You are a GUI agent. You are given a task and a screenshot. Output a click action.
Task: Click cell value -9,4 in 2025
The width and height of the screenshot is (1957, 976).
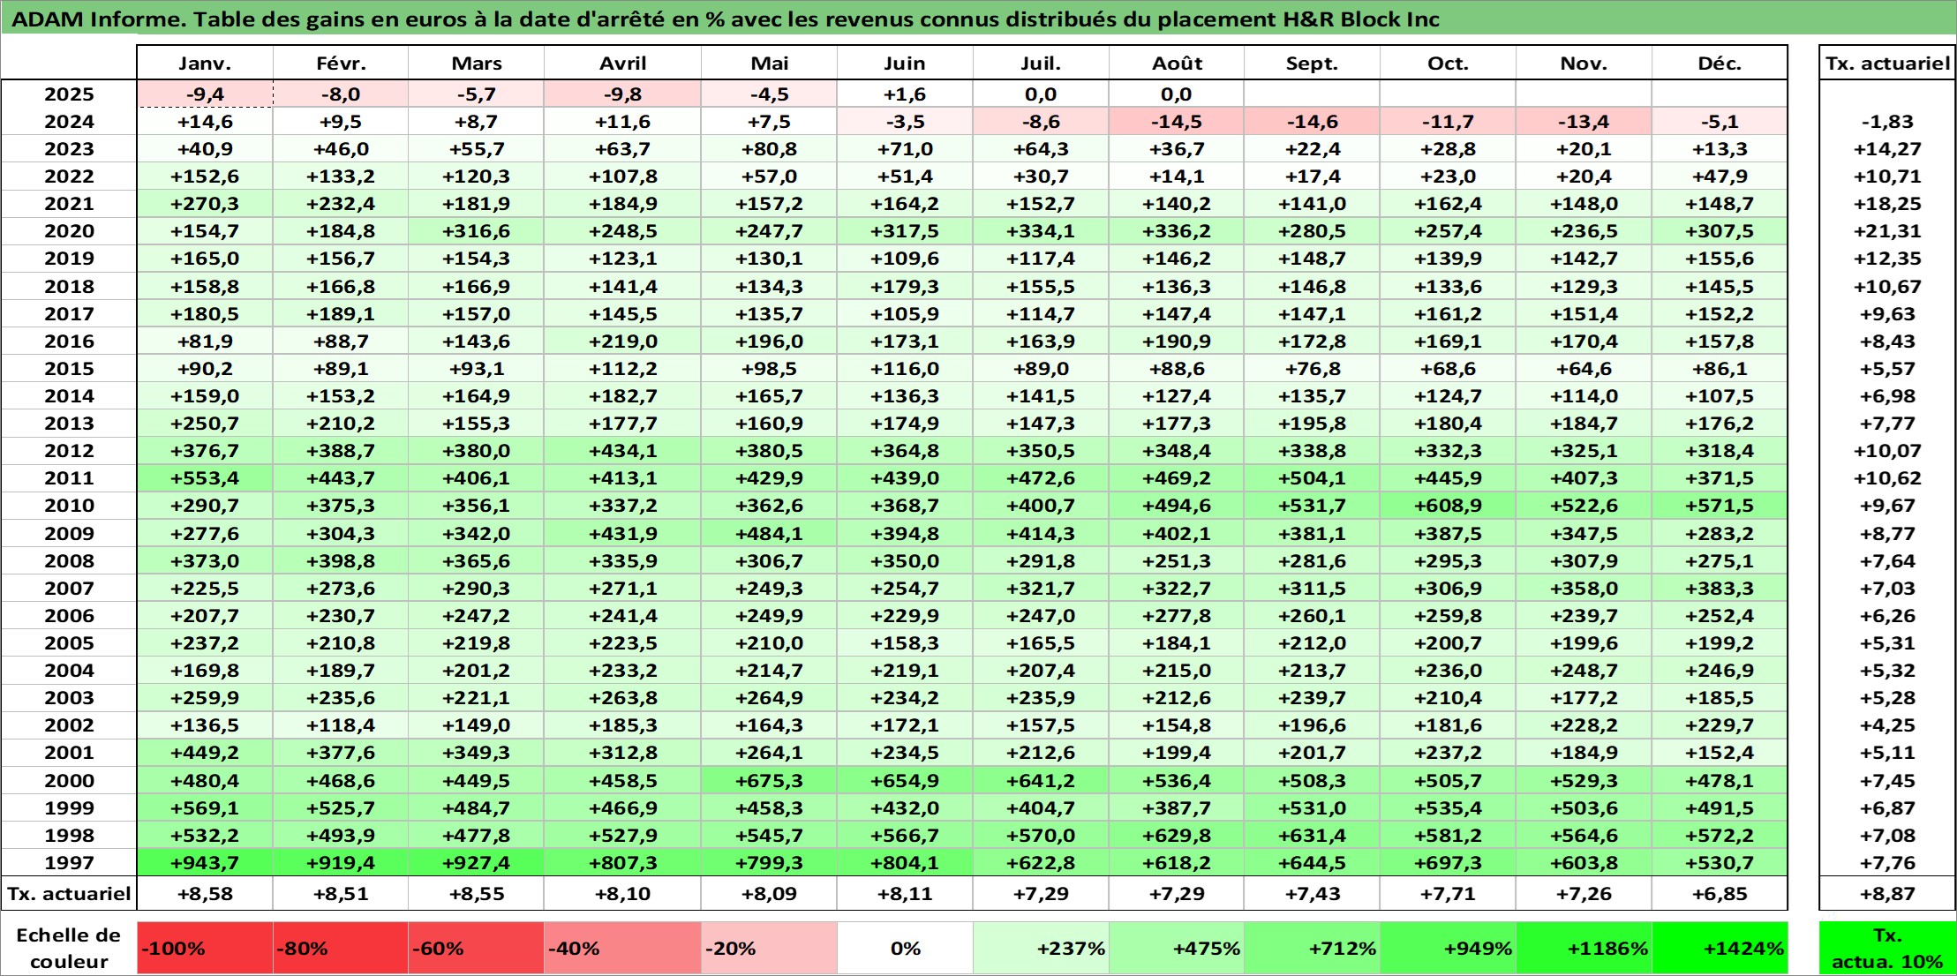coord(205,94)
